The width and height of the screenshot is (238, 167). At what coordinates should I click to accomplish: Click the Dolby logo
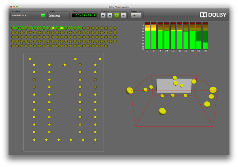(x=213, y=15)
